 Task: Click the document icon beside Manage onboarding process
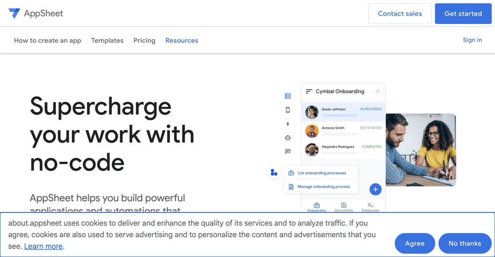click(291, 187)
